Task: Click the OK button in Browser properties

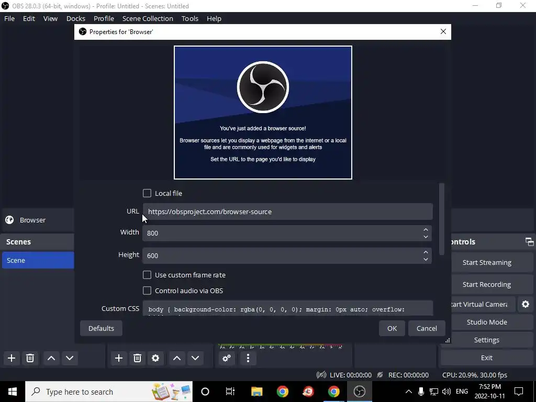Action: (392, 328)
